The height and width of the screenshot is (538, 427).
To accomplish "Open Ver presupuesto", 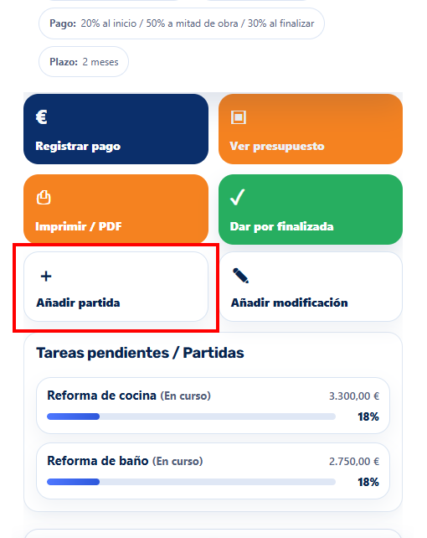I will click(x=311, y=129).
